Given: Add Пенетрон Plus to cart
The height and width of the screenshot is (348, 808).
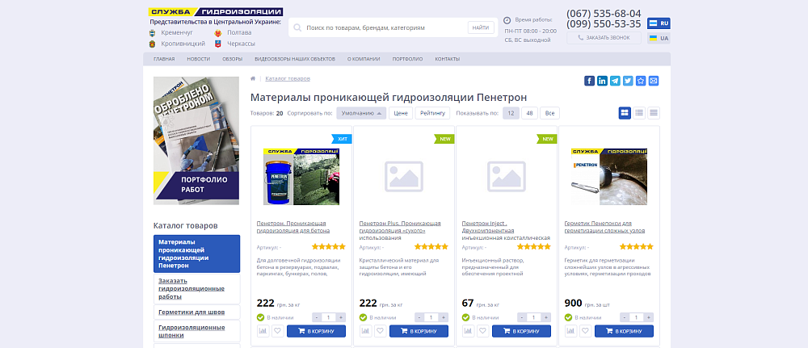Looking at the screenshot, I should [x=419, y=331].
